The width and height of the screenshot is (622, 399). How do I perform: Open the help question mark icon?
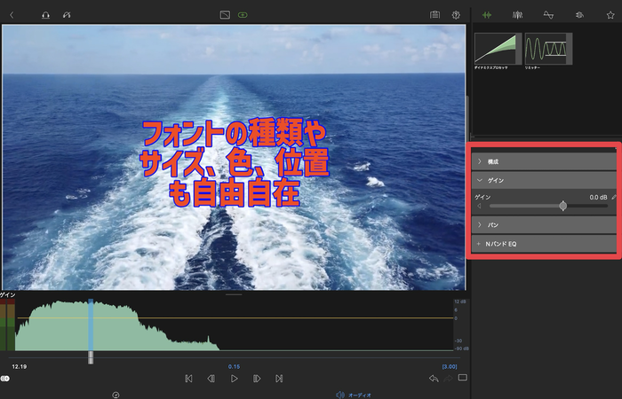(456, 15)
